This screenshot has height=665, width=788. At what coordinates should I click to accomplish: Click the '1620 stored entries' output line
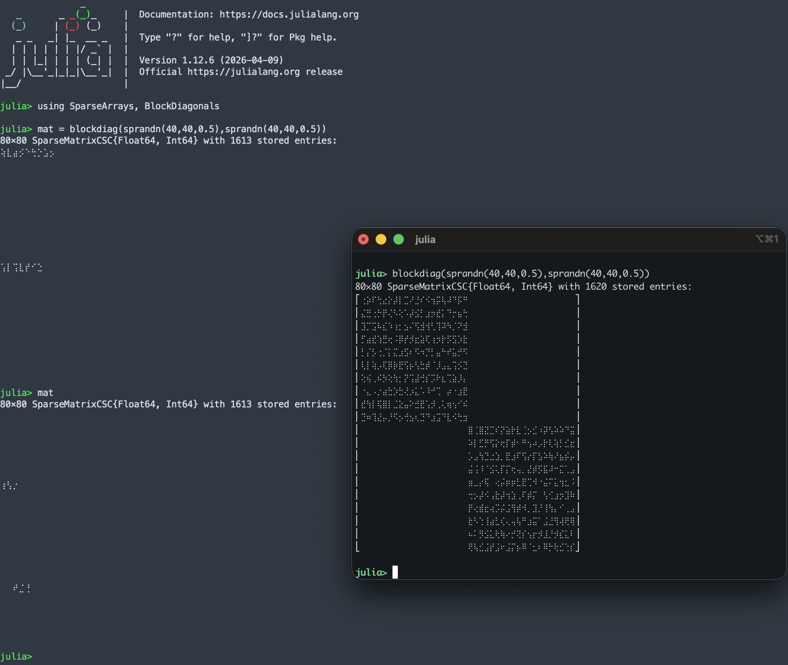tap(523, 287)
